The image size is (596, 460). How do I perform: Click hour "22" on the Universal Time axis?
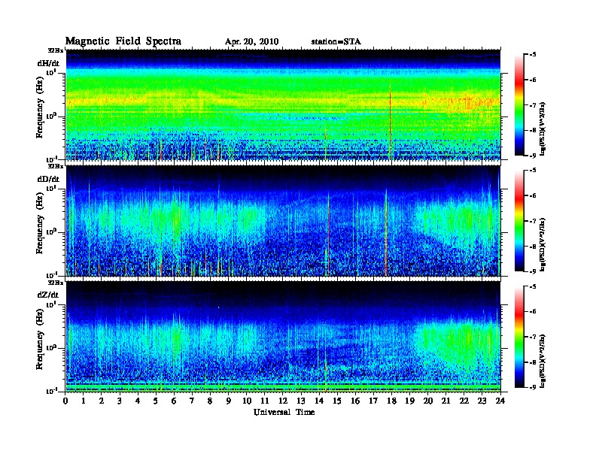(x=464, y=401)
